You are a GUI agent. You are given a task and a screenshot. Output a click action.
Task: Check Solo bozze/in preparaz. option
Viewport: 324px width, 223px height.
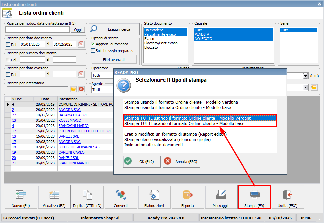pyautogui.click(x=93, y=51)
